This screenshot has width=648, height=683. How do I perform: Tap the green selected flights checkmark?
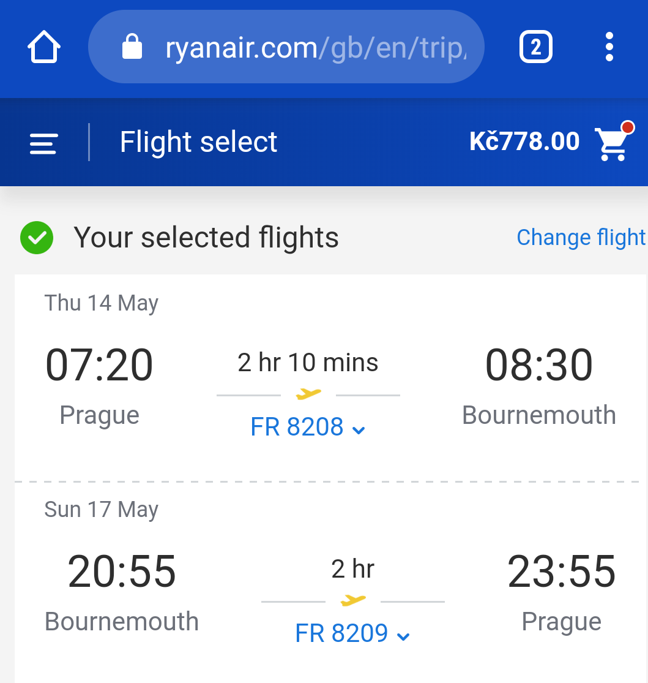[x=37, y=238]
